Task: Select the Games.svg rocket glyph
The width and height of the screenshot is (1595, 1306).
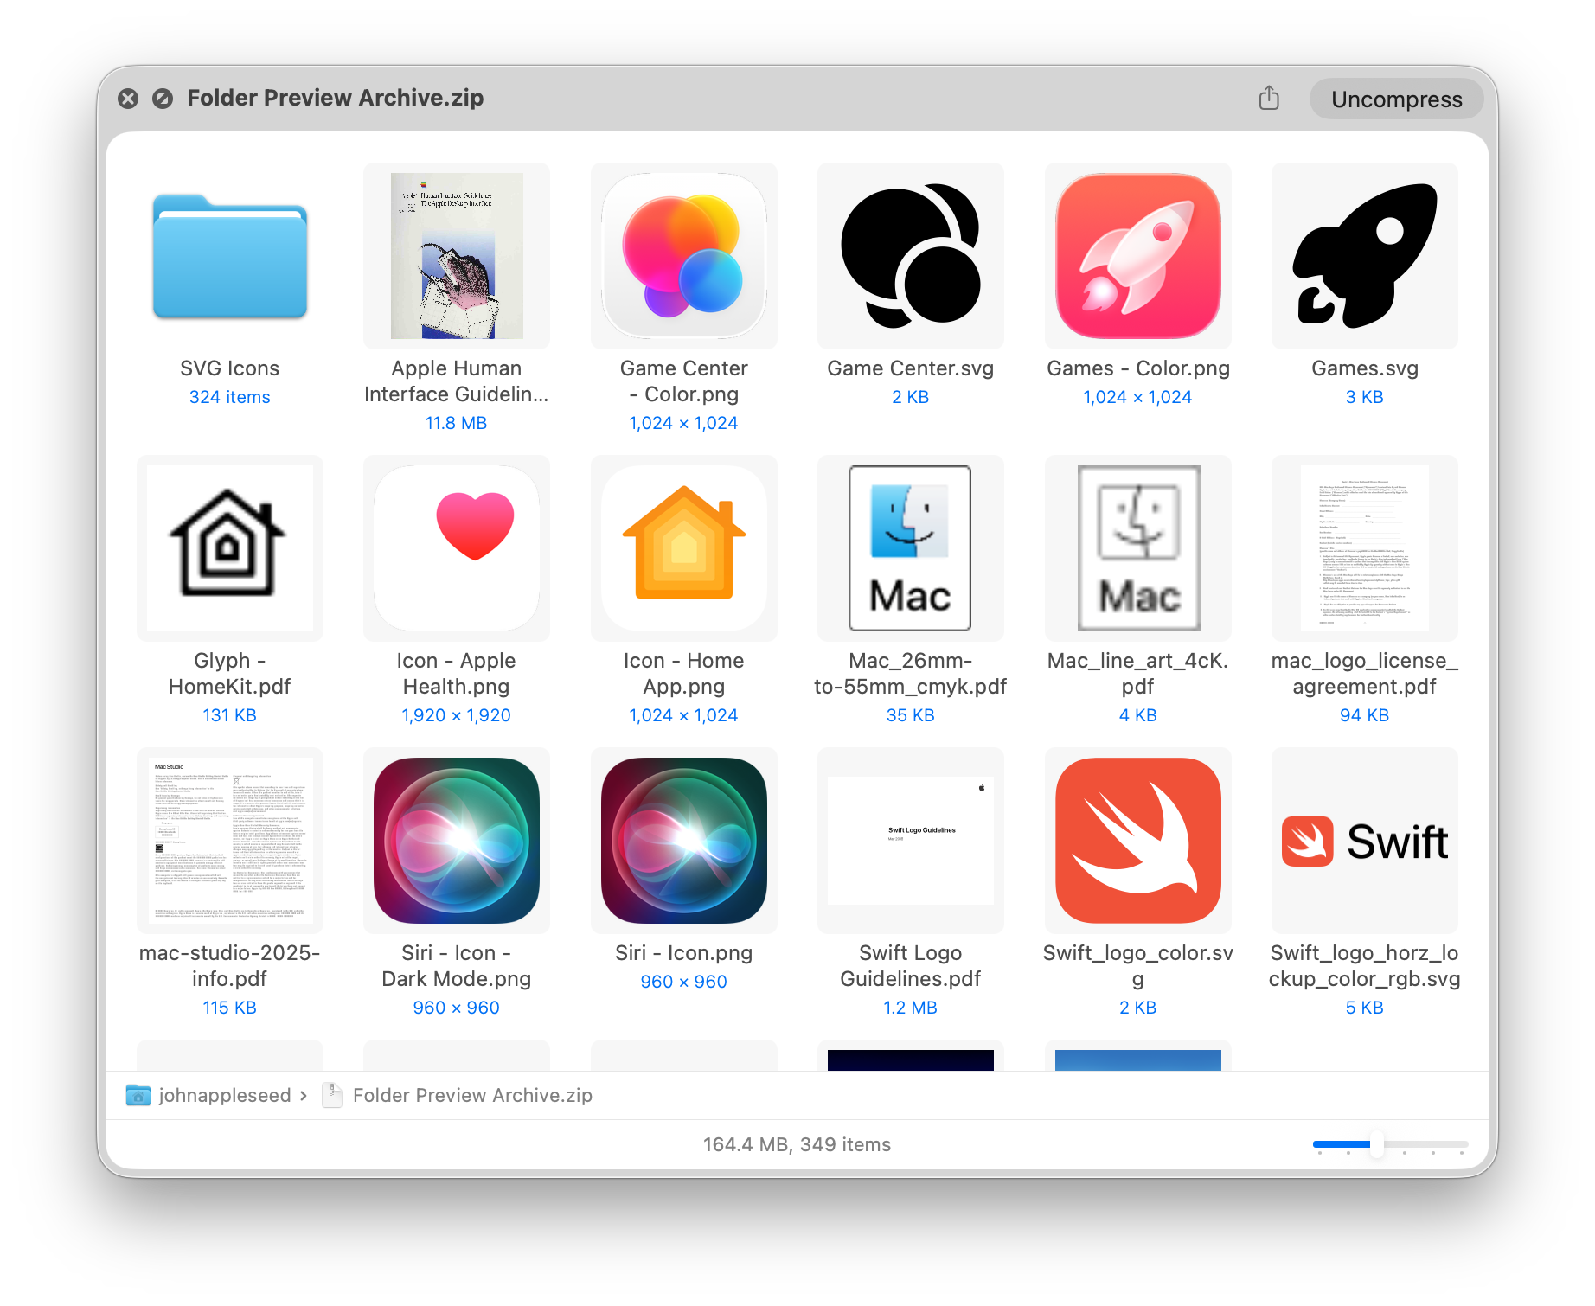Action: click(x=1364, y=257)
